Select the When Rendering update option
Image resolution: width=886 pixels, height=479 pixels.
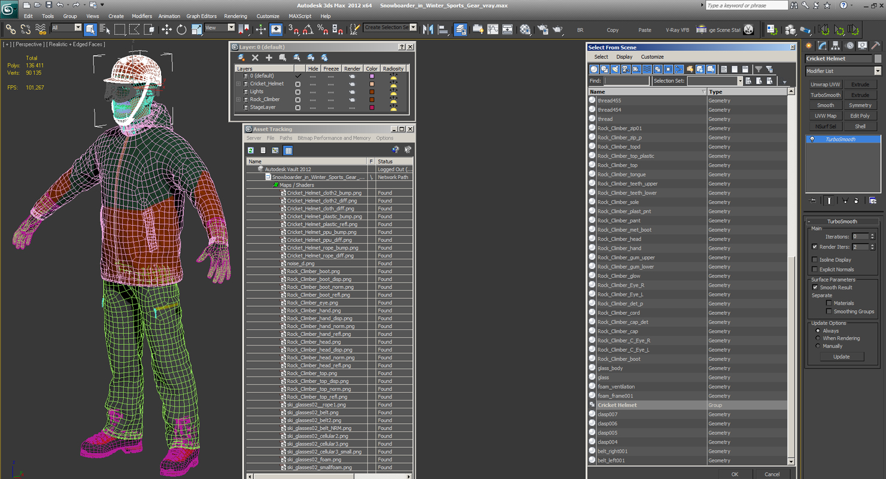[818, 338]
